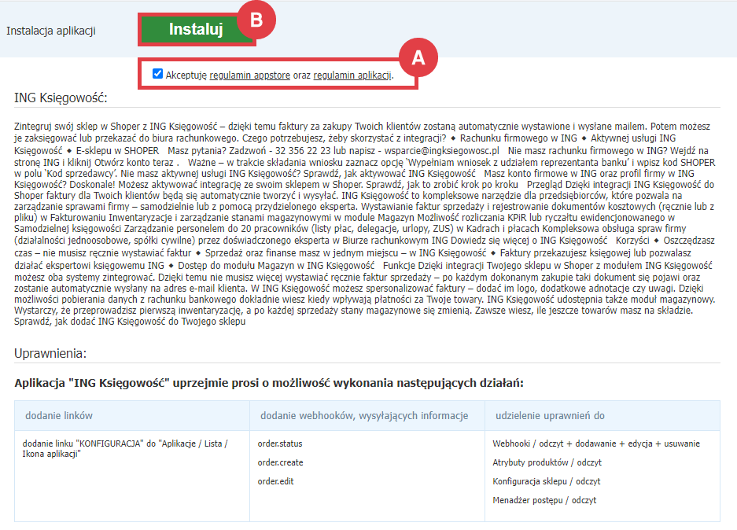
Task: Select Atrybuty produktów / odczyt permission
Action: (547, 462)
